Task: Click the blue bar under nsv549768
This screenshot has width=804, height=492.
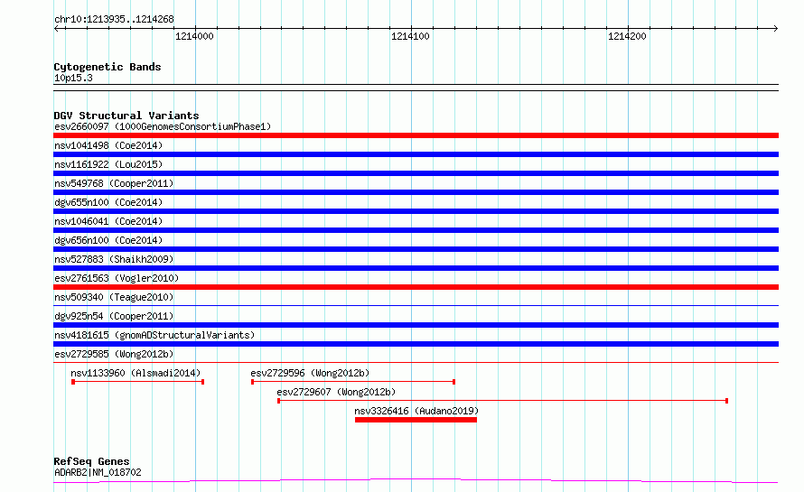Action: tap(416, 192)
